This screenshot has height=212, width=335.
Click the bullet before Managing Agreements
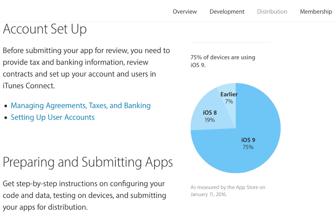6,106
